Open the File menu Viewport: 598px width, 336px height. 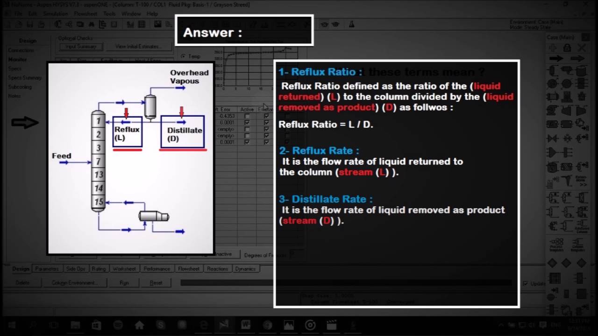pyautogui.click(x=18, y=14)
